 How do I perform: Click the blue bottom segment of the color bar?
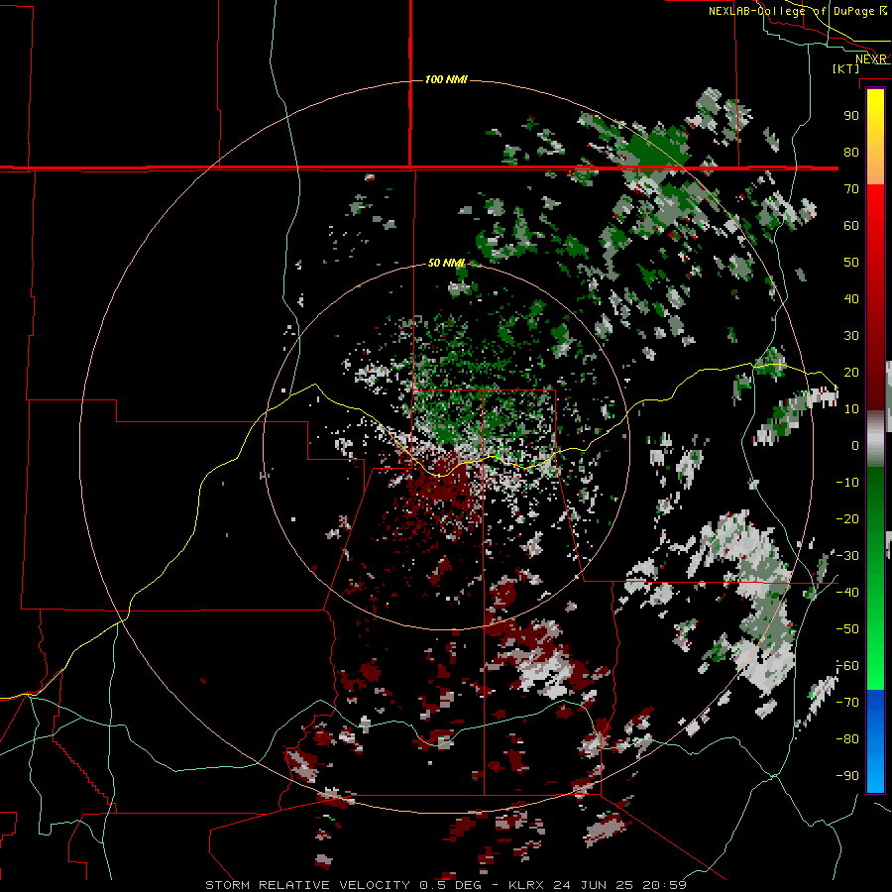coord(875,741)
